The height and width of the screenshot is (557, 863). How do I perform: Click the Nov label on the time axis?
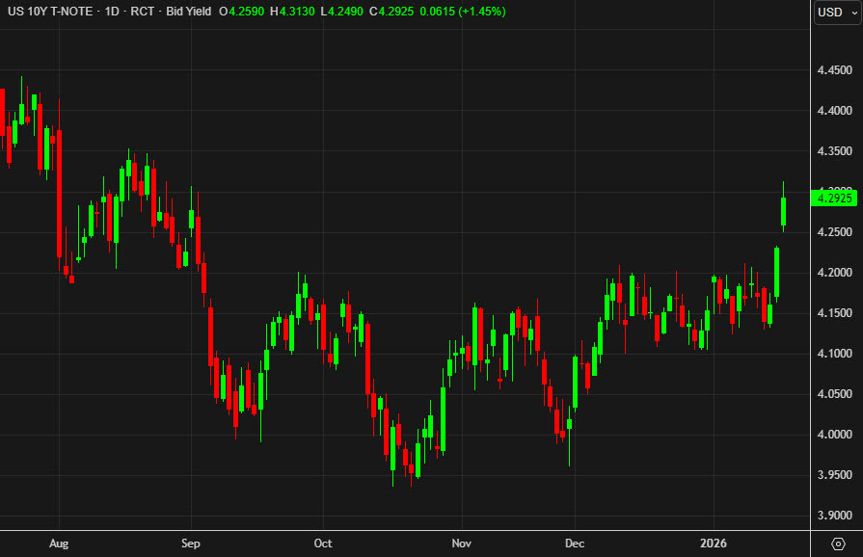(x=462, y=544)
